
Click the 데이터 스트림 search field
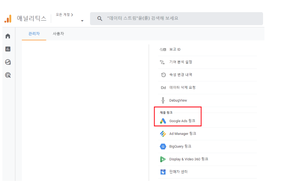(176, 19)
